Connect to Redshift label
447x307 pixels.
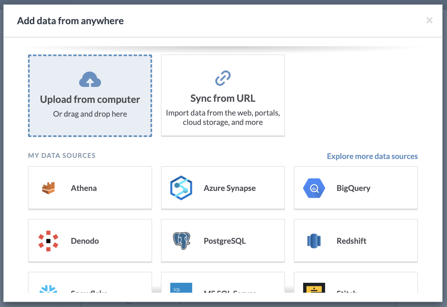(351, 241)
